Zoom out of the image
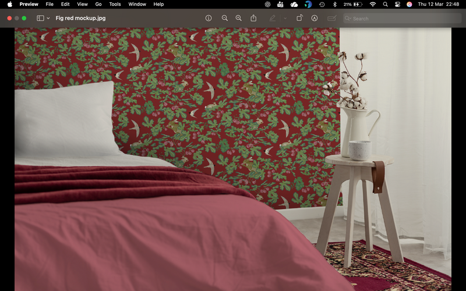The width and height of the screenshot is (466, 291). (225, 18)
